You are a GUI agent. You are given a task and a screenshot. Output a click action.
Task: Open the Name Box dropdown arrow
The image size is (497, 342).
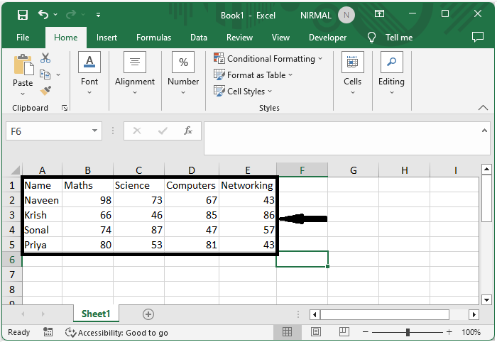(x=96, y=131)
